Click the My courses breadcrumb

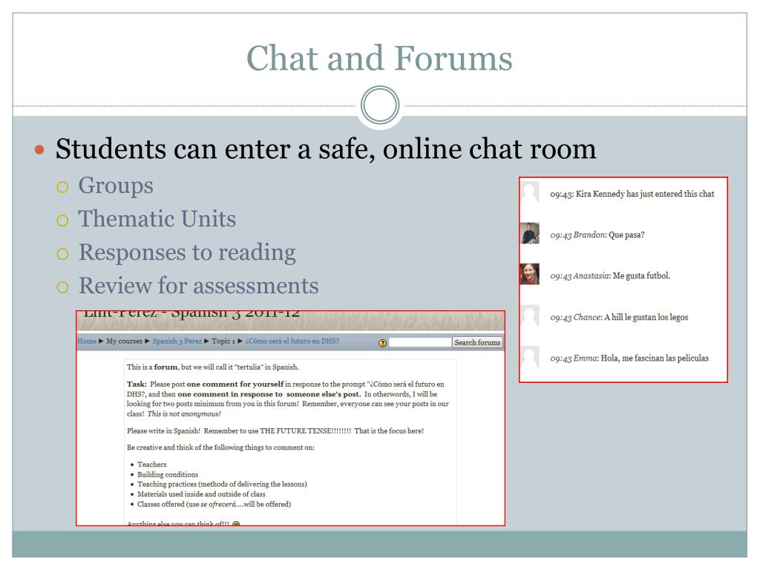[125, 341]
